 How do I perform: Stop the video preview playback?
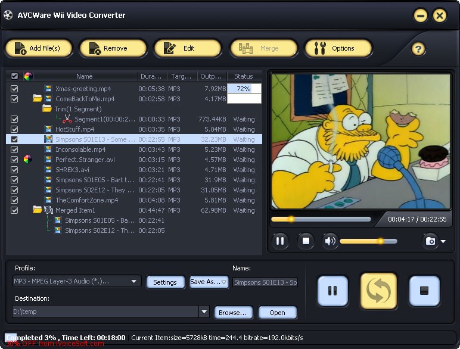[306, 241]
